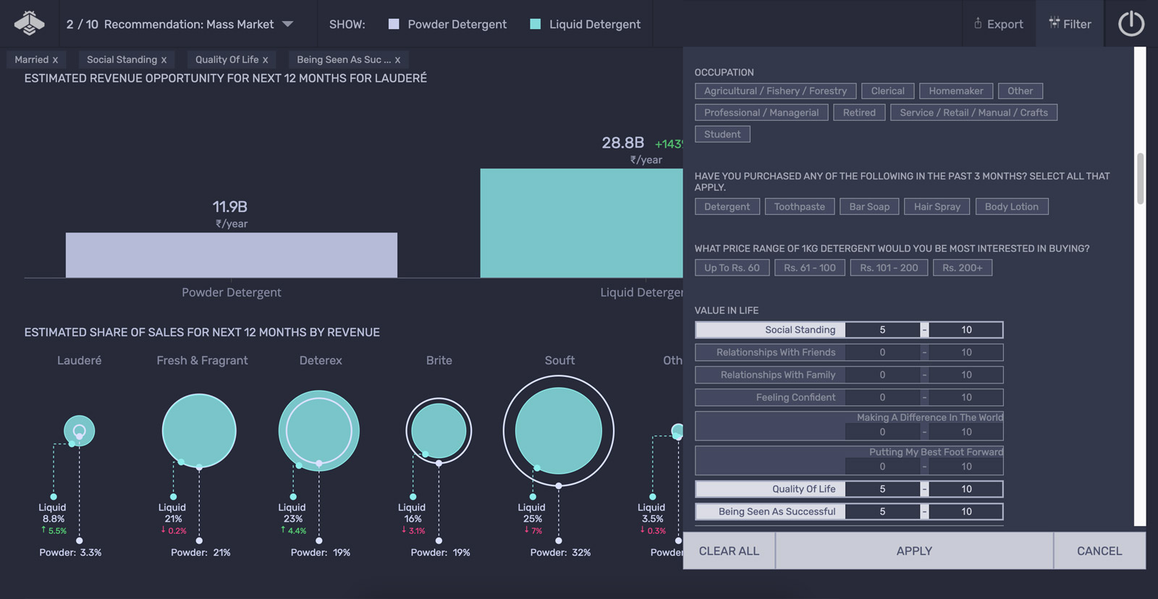1158x599 pixels.
Task: Choose Hair Spray as purchased product
Action: (937, 206)
